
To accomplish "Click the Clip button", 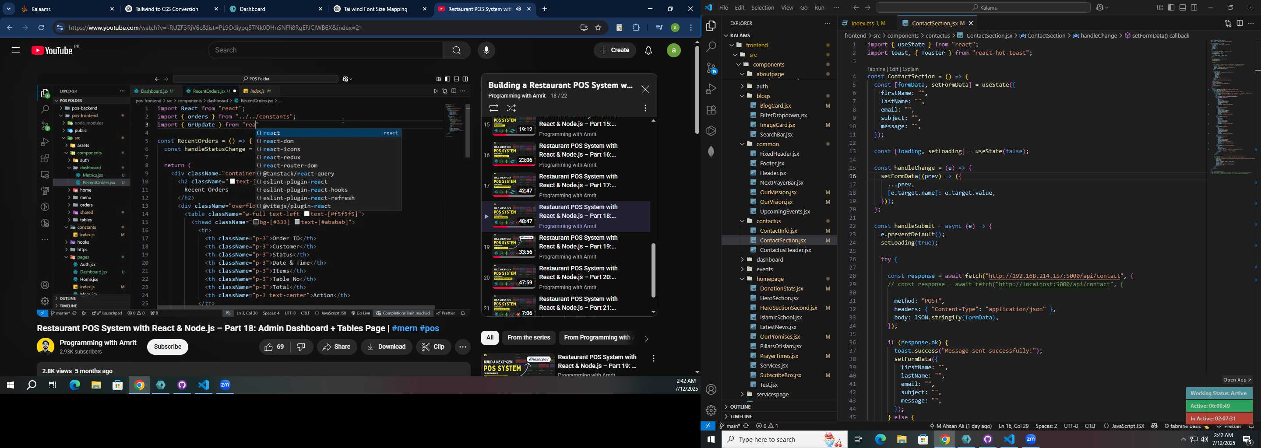I will point(433,347).
